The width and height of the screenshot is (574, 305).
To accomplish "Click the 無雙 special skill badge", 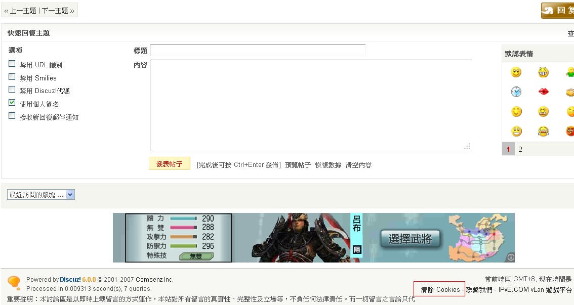I will coord(196,256).
